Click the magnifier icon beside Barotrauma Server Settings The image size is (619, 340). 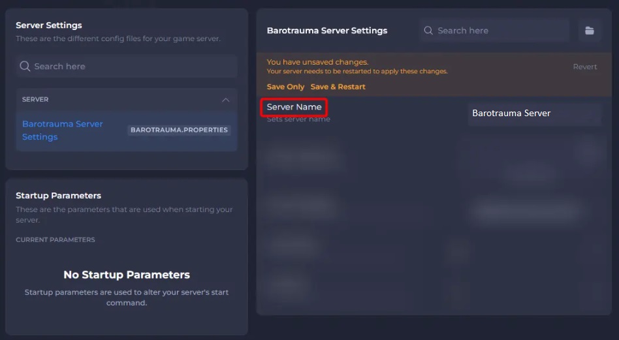click(428, 31)
